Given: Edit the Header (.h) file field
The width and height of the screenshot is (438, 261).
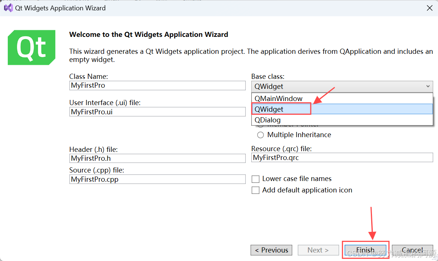Looking at the screenshot, I should (157, 158).
